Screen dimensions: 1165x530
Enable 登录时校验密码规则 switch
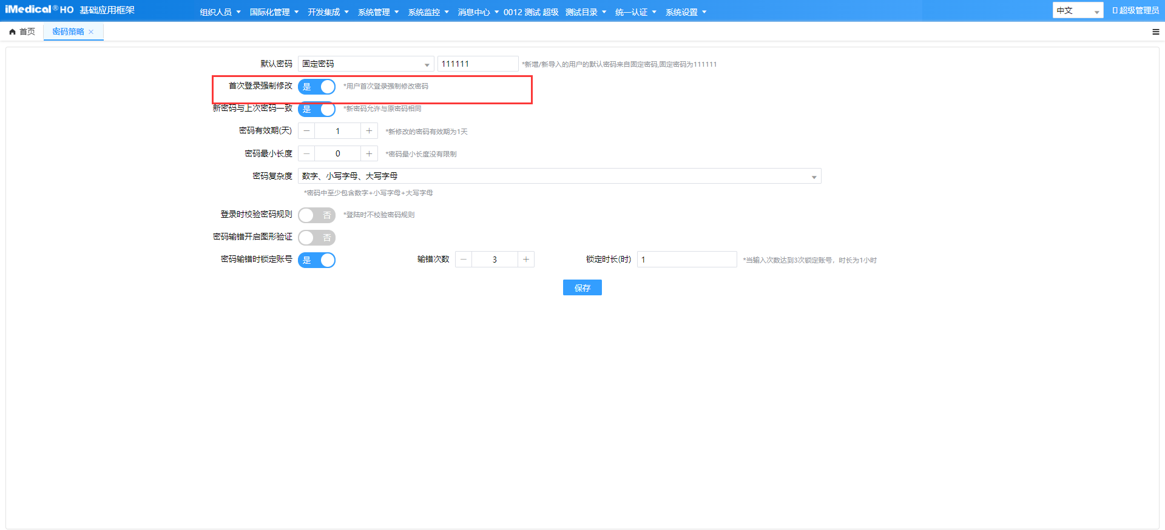pyautogui.click(x=317, y=215)
